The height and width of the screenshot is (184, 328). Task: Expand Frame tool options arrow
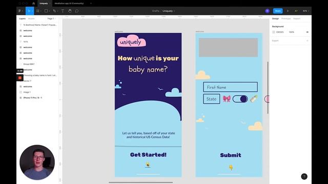(x=41, y=11)
